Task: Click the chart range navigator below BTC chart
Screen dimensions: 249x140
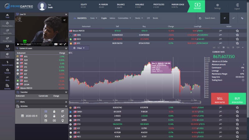Action: point(135,103)
